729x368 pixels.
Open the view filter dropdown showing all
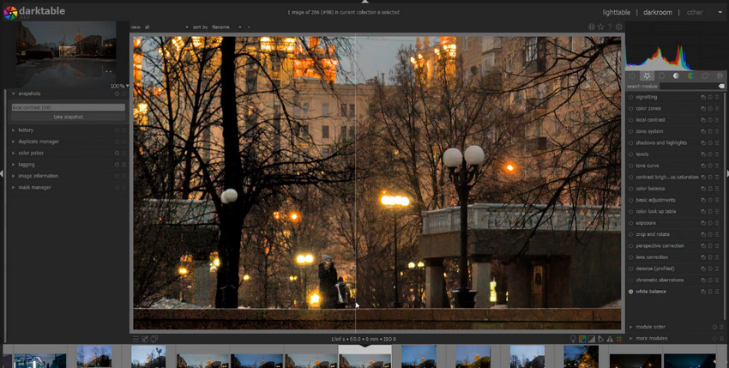tap(166, 27)
